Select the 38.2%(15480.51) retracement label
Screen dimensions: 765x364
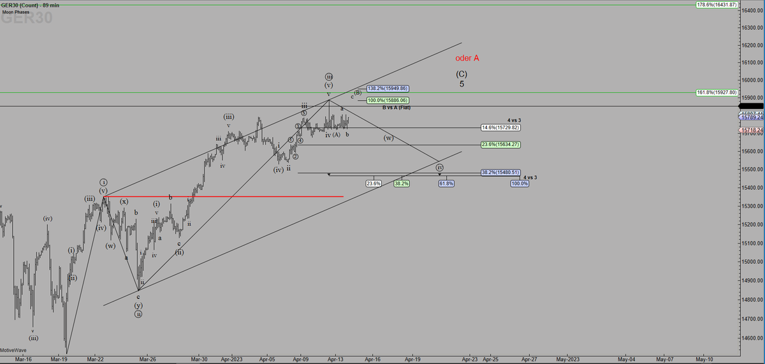tap(501, 172)
